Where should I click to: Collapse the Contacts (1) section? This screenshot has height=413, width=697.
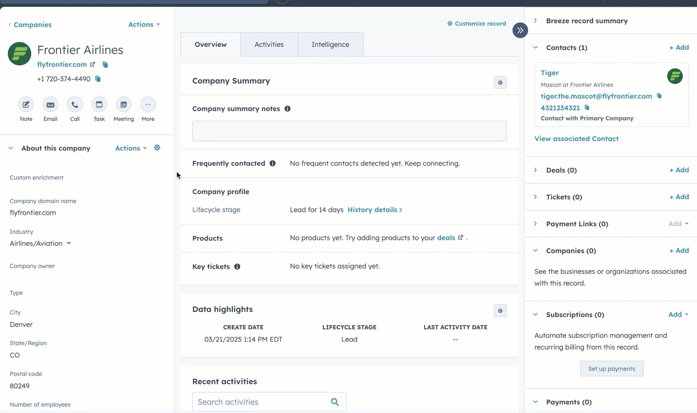(x=535, y=47)
